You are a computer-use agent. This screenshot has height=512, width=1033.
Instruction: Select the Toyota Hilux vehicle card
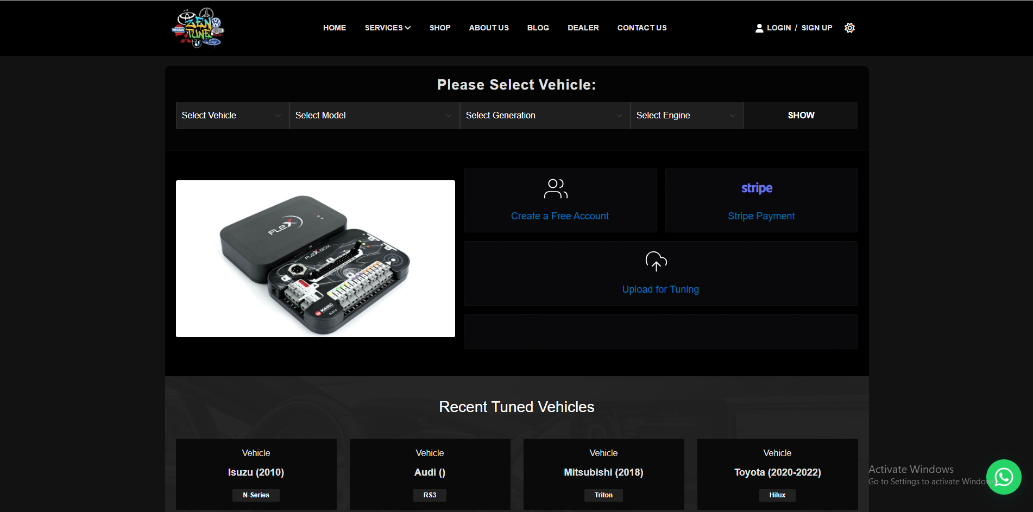777,473
